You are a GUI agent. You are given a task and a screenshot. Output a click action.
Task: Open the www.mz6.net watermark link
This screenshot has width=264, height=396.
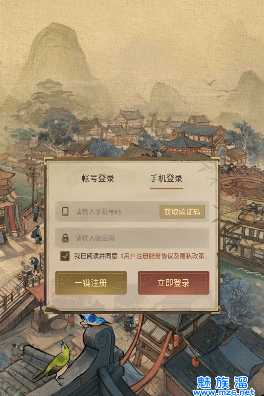point(223,392)
